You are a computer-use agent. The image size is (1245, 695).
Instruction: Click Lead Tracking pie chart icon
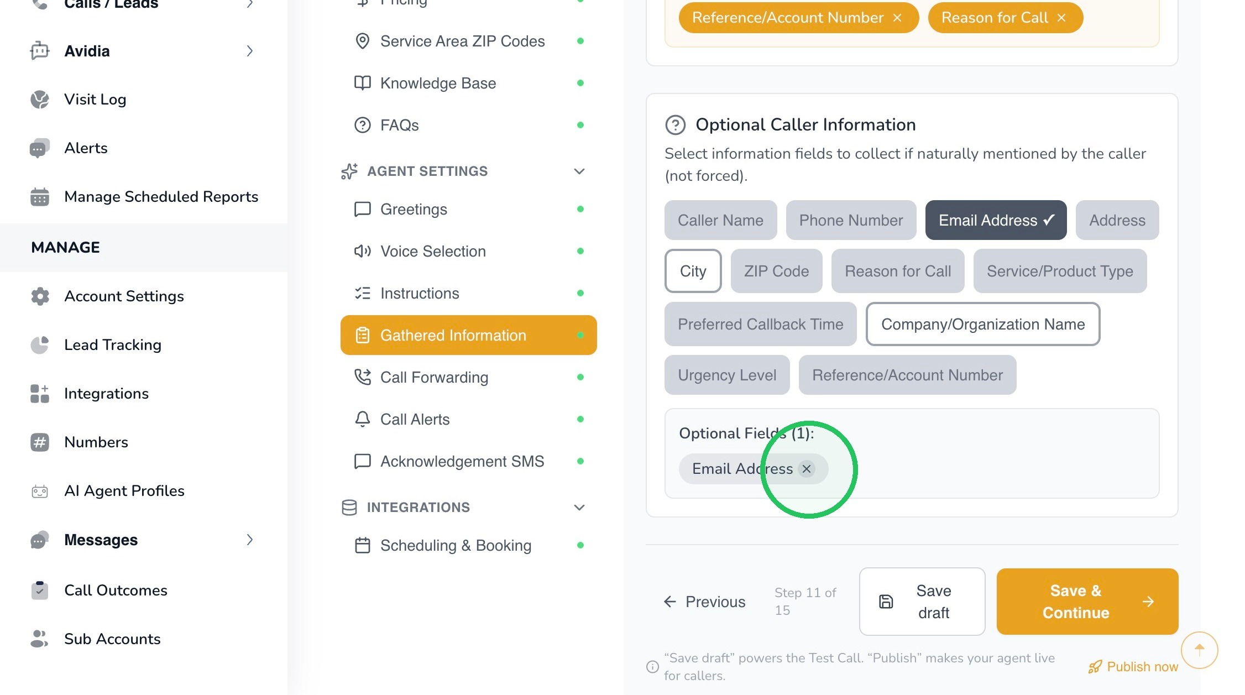pyautogui.click(x=40, y=345)
